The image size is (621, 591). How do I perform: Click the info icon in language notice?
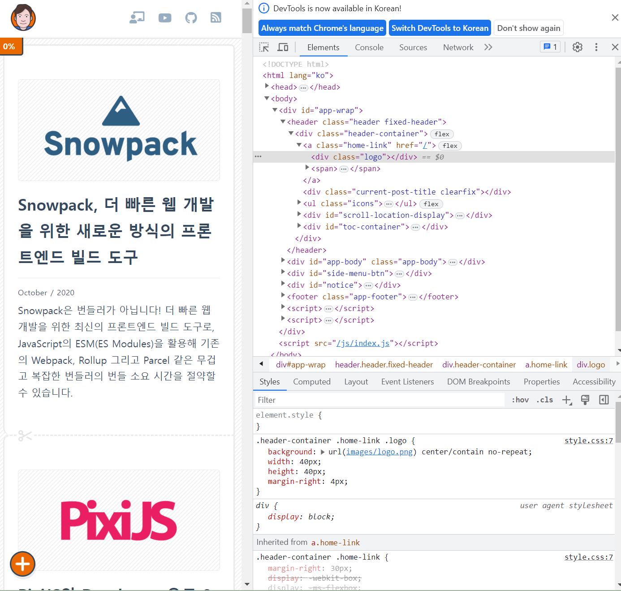point(264,8)
